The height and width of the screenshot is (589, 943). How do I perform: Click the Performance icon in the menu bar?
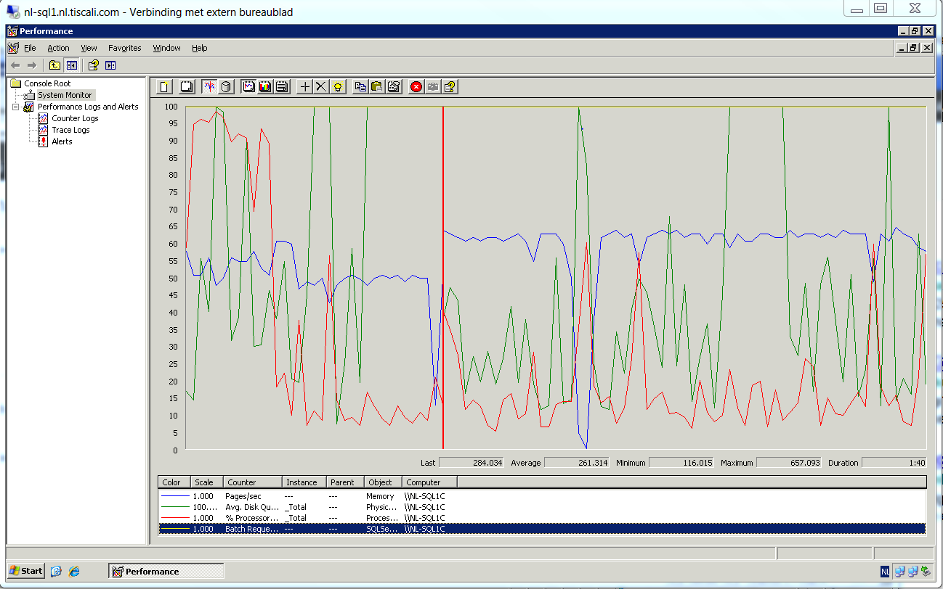click(x=12, y=48)
